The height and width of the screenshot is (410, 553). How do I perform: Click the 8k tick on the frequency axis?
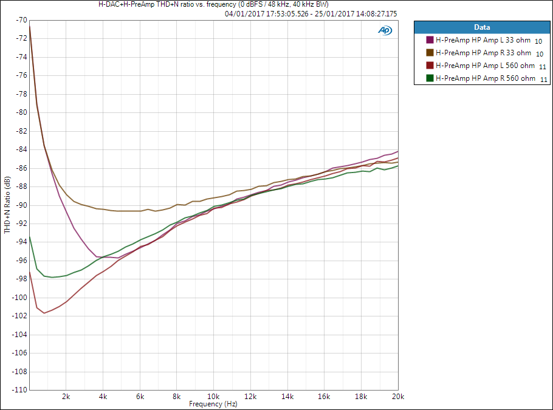click(x=177, y=396)
